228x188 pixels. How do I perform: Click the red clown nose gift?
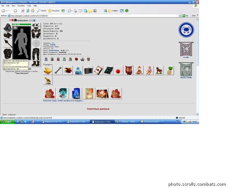119,70
